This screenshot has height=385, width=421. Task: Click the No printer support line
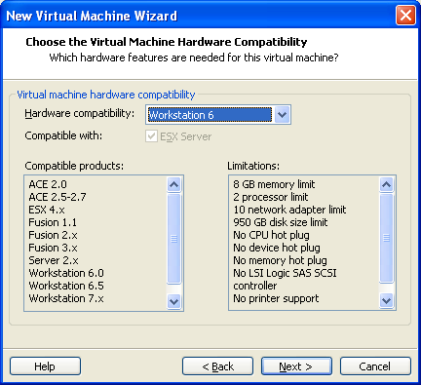pyautogui.click(x=276, y=298)
